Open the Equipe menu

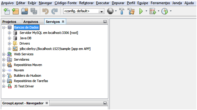click(x=143, y=3)
